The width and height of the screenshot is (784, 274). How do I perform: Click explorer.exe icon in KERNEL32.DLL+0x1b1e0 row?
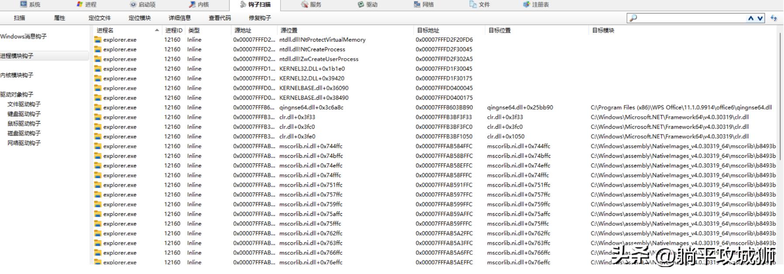pyautogui.click(x=98, y=69)
